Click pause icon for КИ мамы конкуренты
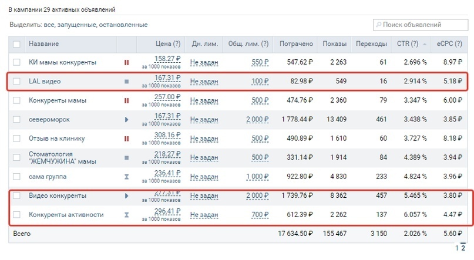Image resolution: width=474 pixels, height=260 pixels. coord(126,62)
